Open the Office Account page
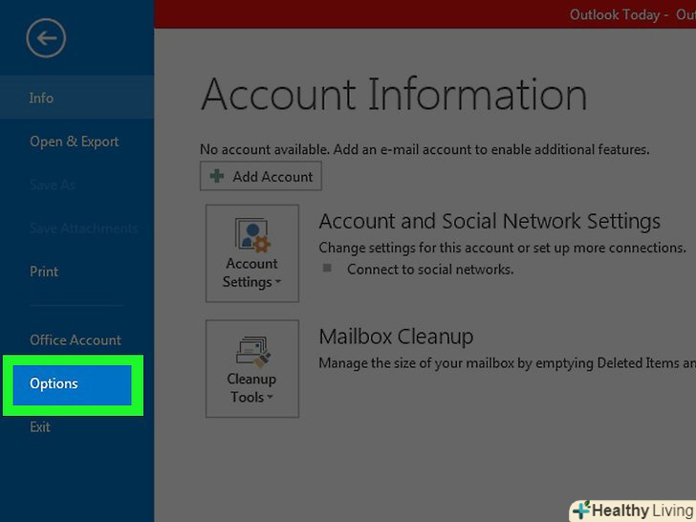The height and width of the screenshot is (522, 696). click(76, 340)
